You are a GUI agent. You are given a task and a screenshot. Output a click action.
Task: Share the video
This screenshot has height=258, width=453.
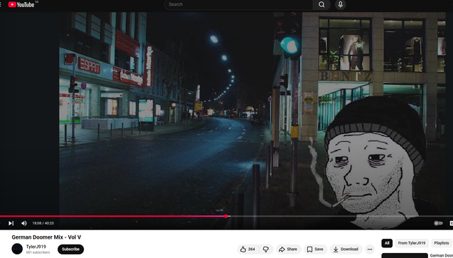[x=288, y=249]
